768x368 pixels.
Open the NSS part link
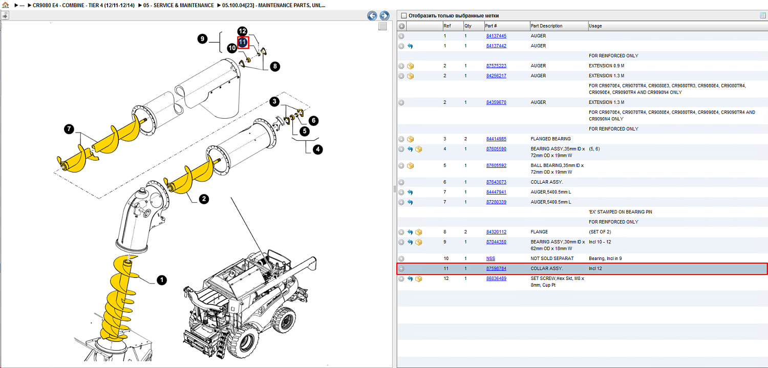click(490, 258)
